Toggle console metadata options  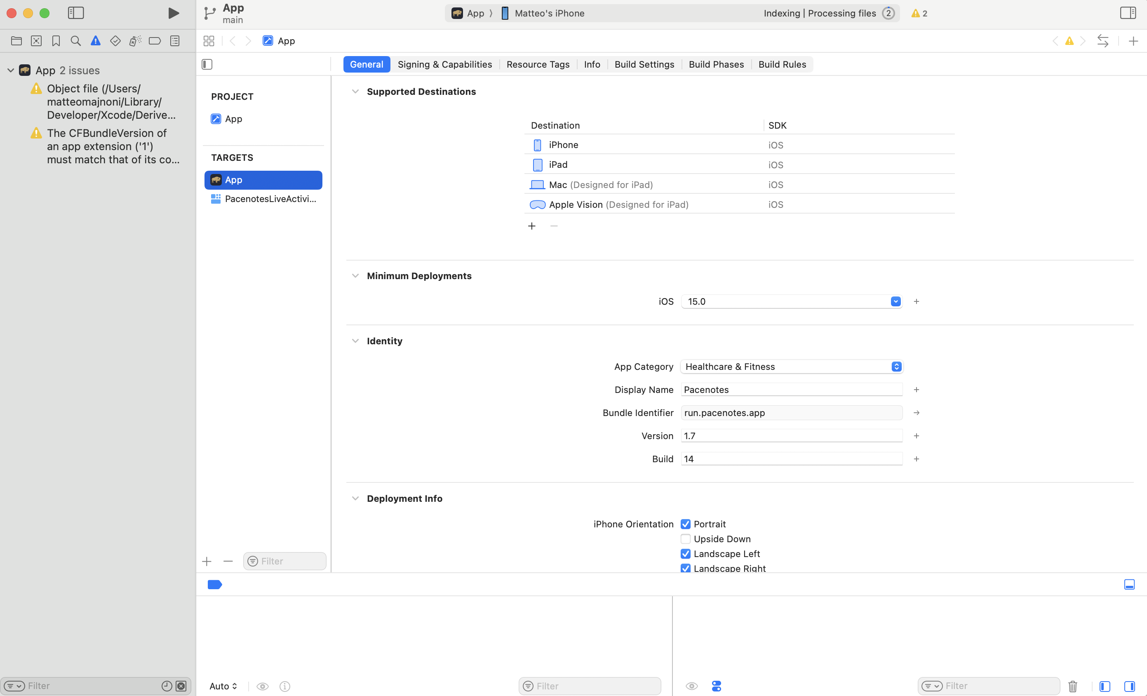point(717,686)
